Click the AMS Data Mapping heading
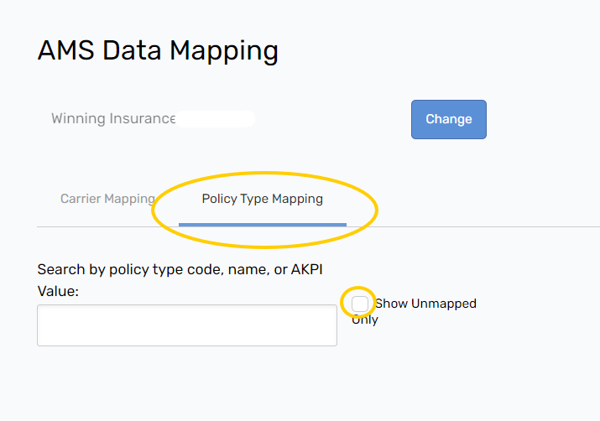The image size is (600, 421). (158, 50)
